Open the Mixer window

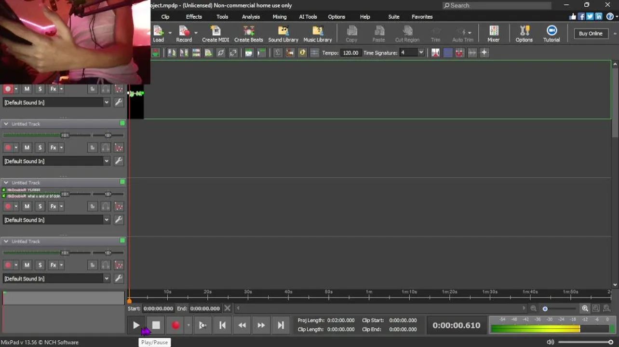pyautogui.click(x=493, y=34)
